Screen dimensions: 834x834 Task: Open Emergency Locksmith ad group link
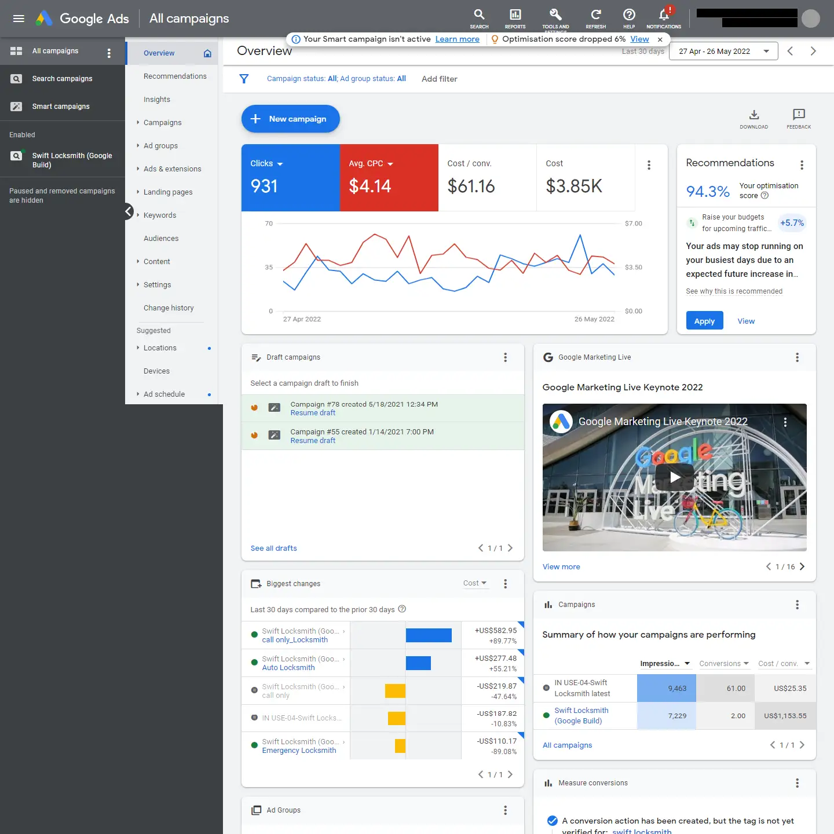coord(299,751)
